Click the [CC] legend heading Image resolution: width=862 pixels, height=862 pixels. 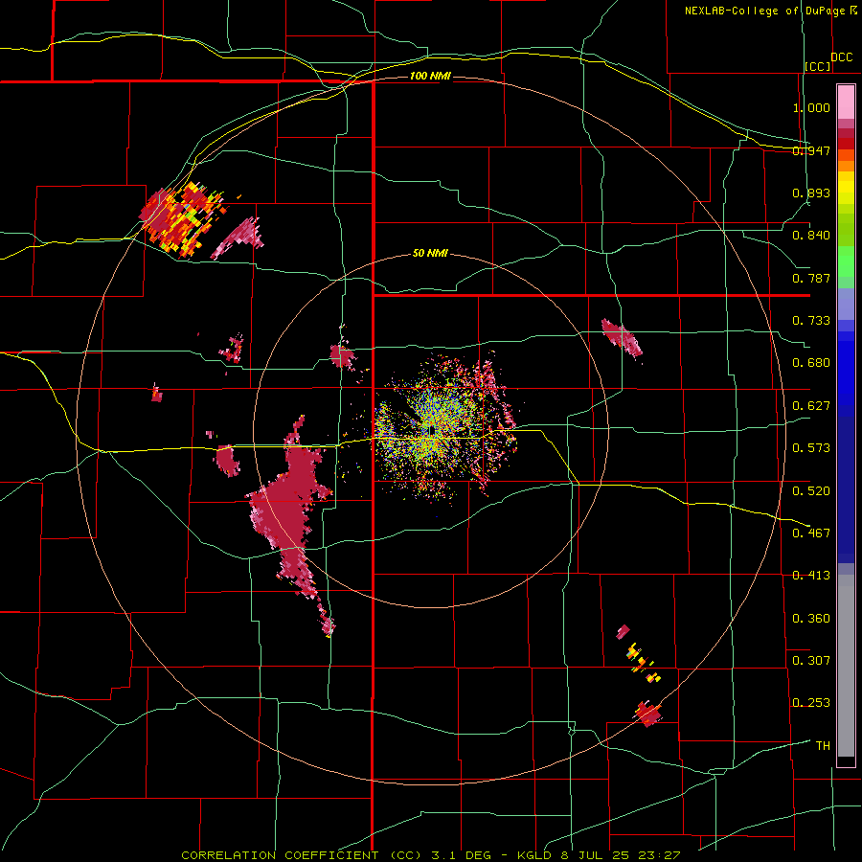click(818, 66)
